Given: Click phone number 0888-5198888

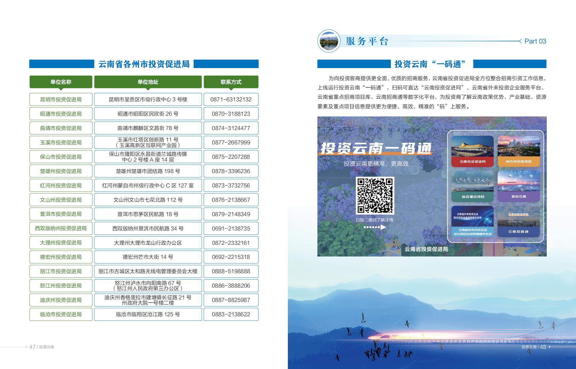Looking at the screenshot, I should point(231,271).
